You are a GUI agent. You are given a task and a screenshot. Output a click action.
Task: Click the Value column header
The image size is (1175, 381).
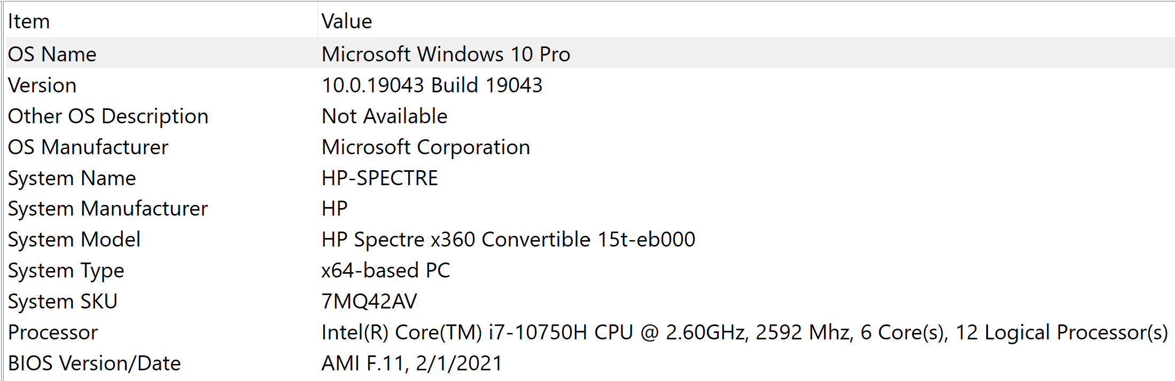(x=347, y=21)
